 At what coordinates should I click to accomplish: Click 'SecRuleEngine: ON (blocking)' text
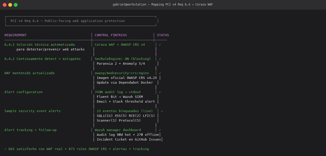point(123,59)
